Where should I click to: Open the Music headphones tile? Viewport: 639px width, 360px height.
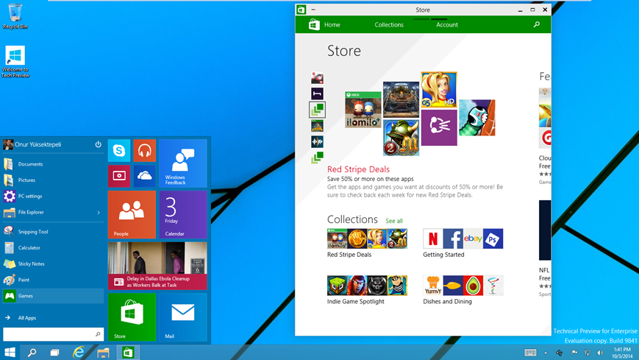(x=144, y=151)
